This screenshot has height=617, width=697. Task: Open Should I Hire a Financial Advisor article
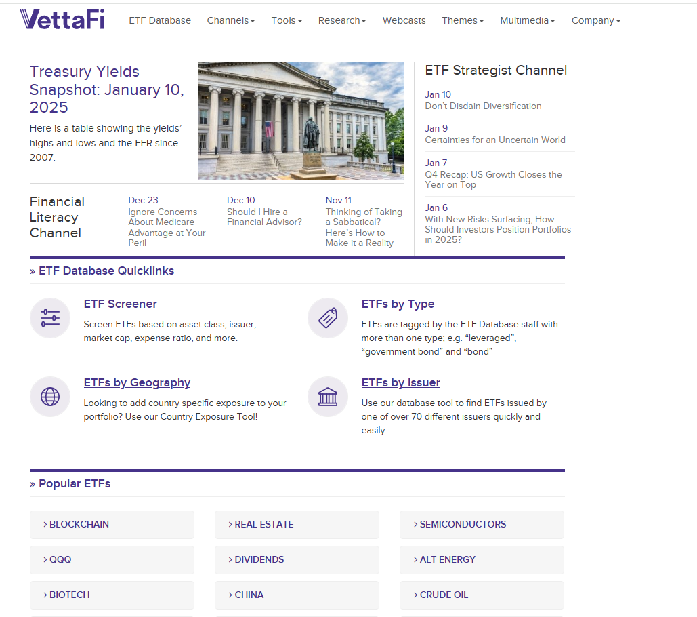[264, 217]
